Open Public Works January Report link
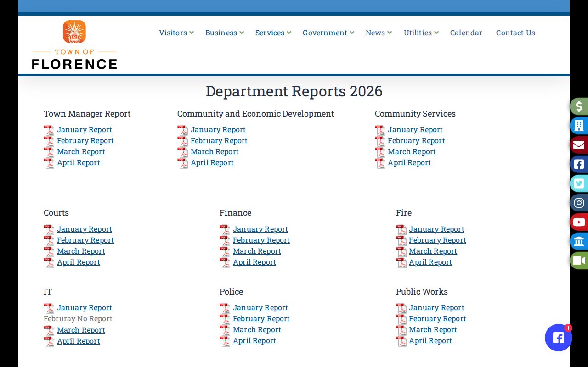Screen dimensions: 588x367 click(x=436, y=308)
